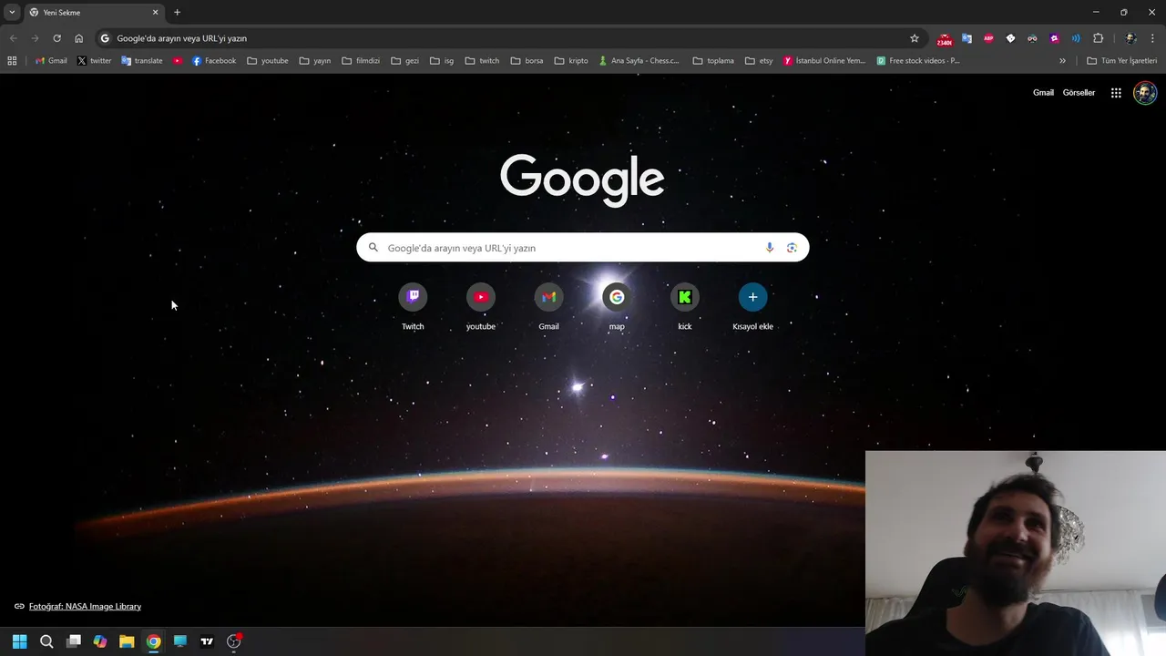Open the white diamond extension icon
Image resolution: width=1166 pixels, height=656 pixels.
[1010, 38]
